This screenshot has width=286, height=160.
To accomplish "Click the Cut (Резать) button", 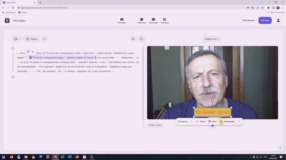I will 31,39.
